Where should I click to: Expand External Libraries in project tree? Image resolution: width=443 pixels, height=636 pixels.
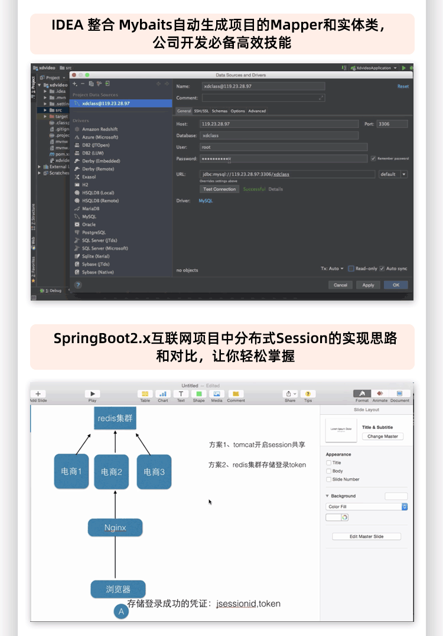click(x=39, y=167)
